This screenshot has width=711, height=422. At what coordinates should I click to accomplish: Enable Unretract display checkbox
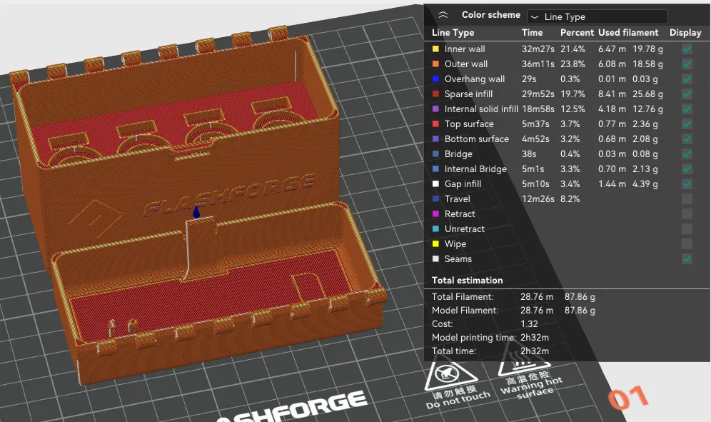click(687, 228)
